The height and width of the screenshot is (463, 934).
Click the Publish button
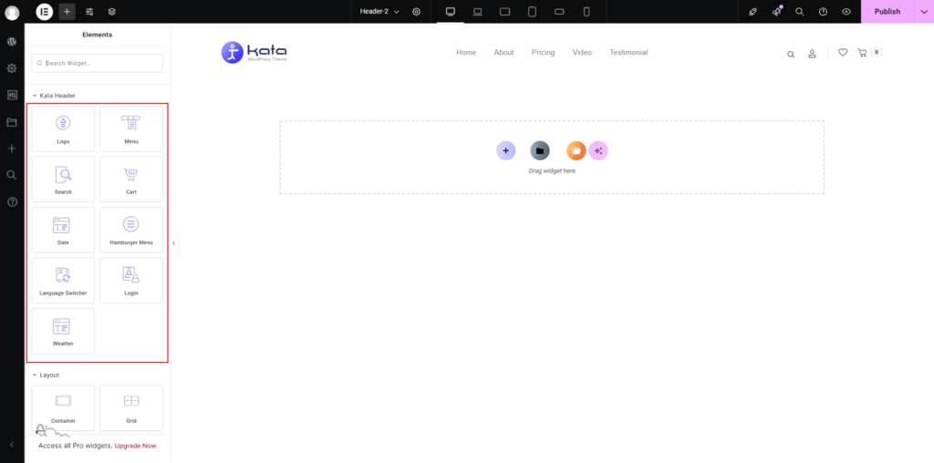tap(887, 12)
